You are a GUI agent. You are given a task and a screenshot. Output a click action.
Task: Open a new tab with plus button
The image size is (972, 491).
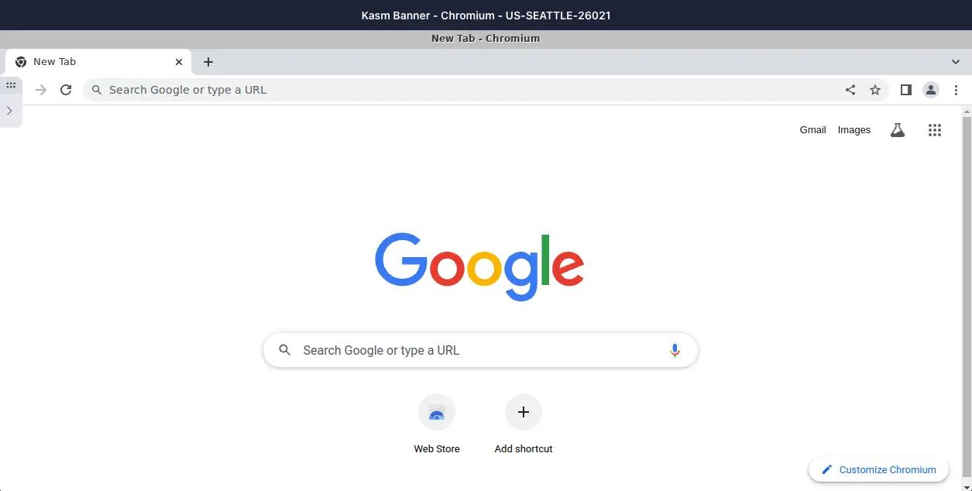208,62
